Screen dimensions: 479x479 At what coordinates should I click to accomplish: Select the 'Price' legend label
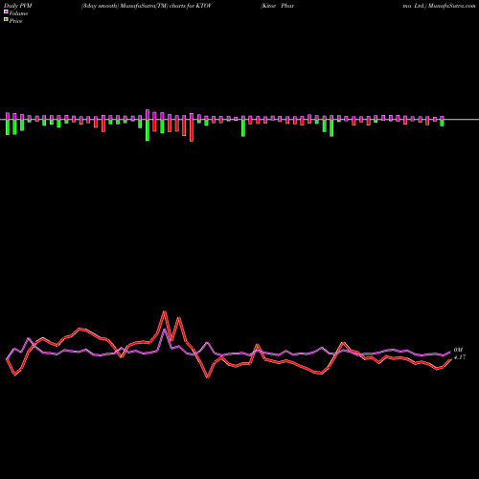[x=15, y=21]
